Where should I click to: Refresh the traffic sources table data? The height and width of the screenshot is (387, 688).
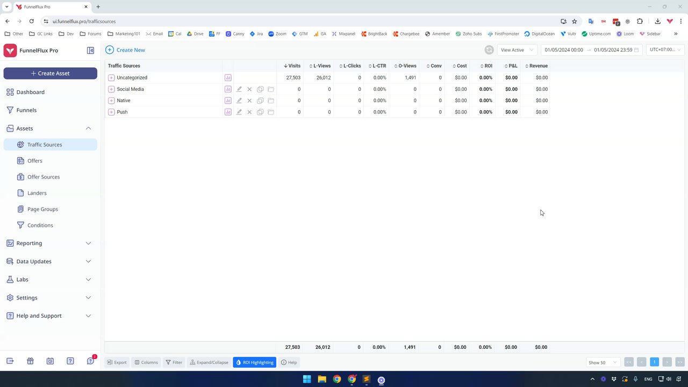click(489, 50)
